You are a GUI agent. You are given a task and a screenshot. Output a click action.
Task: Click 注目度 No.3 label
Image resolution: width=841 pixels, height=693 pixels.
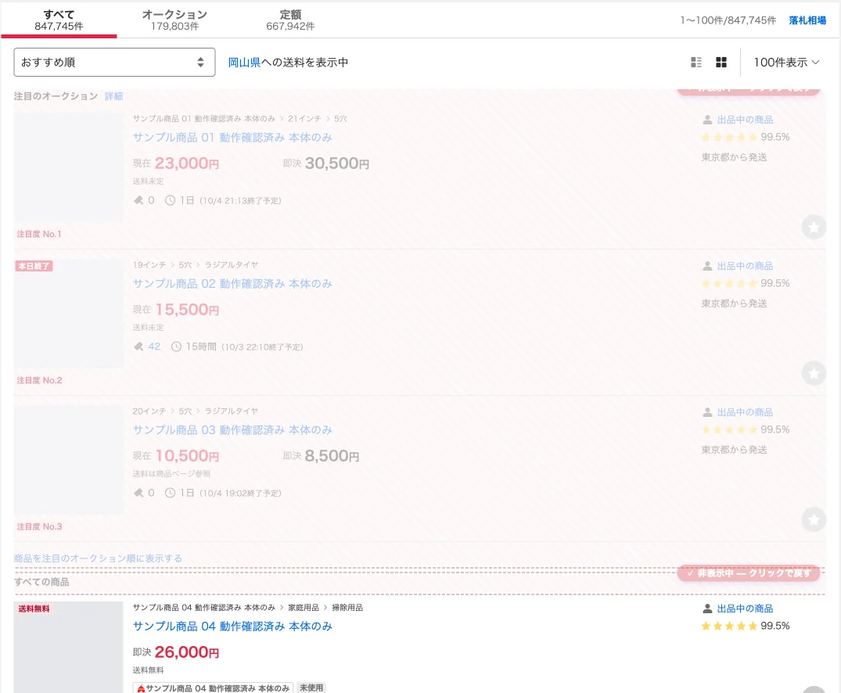pyautogui.click(x=39, y=526)
